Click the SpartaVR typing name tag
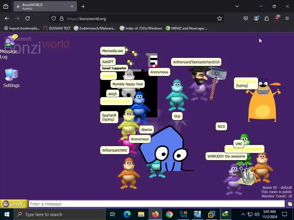The width and height of the screenshot is (294, 220). tap(109, 117)
